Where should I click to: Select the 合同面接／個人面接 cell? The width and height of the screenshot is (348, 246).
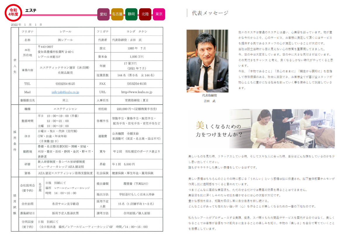click(x=137, y=213)
